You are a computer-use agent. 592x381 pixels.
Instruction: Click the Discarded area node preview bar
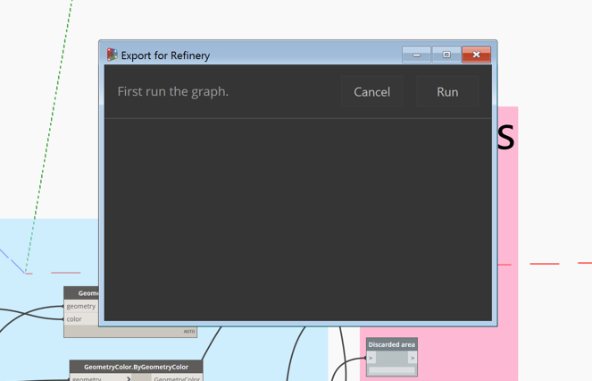391,369
